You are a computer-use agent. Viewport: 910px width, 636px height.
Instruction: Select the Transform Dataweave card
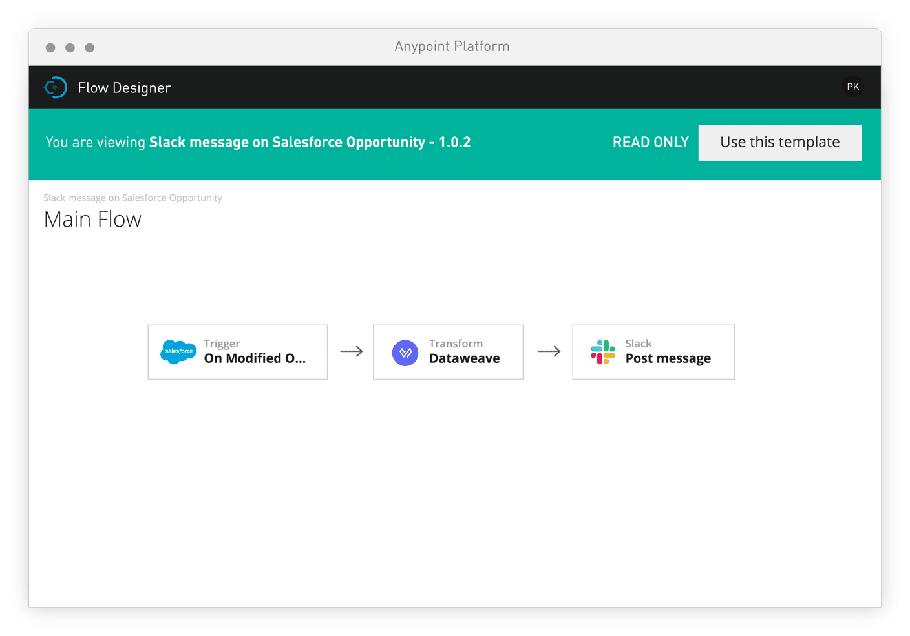pos(448,352)
